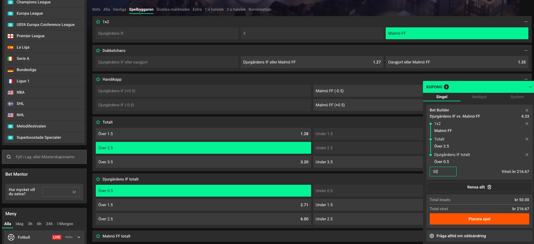534x244 pixels.
Task: Switch to Vanliga markets tab
Action: [120, 9]
